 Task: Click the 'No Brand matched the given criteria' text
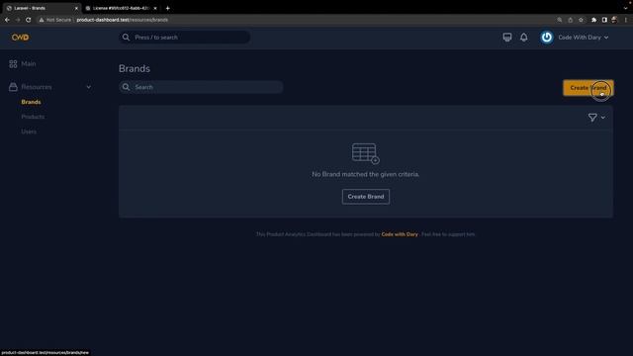[x=365, y=174]
